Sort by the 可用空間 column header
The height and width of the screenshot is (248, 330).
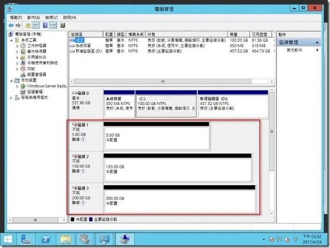tap(261, 34)
